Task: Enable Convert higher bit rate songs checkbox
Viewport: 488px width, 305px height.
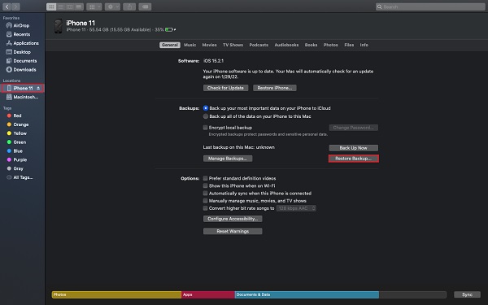Action: pos(205,208)
